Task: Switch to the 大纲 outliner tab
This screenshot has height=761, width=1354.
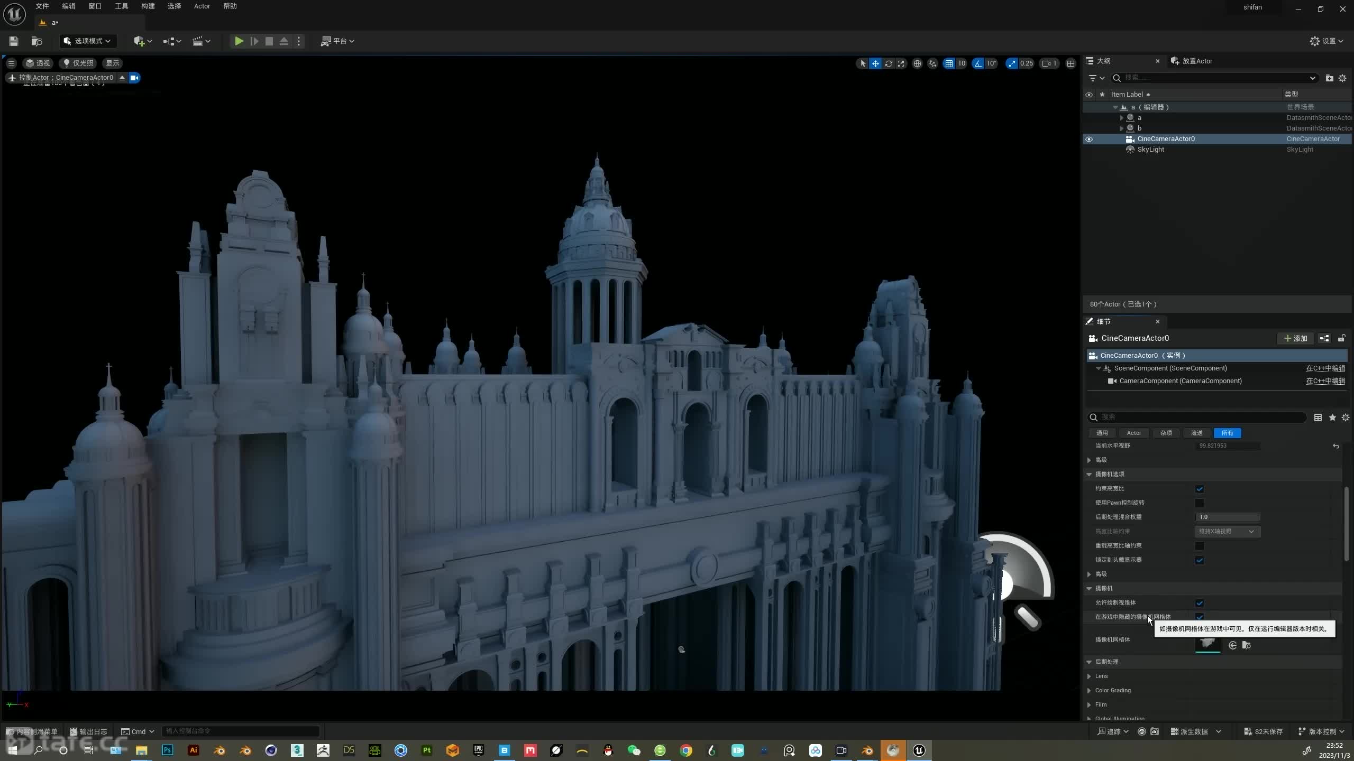Action: click(x=1104, y=61)
